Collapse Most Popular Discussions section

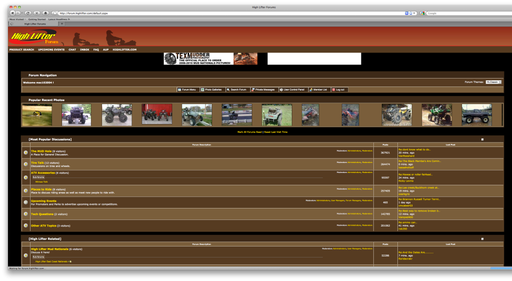482,139
